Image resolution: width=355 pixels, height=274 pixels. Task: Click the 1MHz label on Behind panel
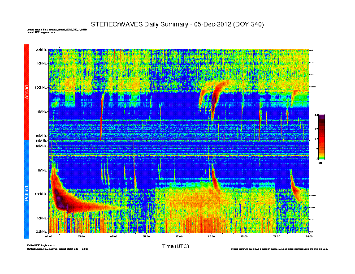coord(42,170)
